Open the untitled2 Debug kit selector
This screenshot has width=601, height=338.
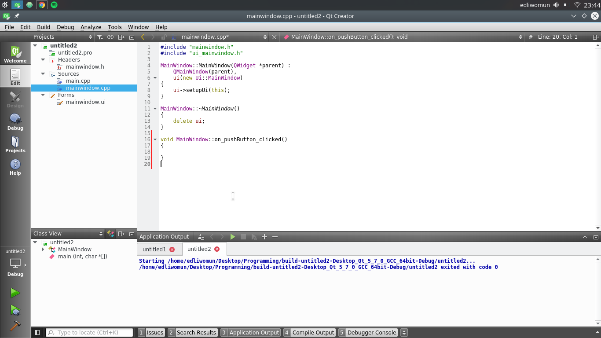[15, 263]
